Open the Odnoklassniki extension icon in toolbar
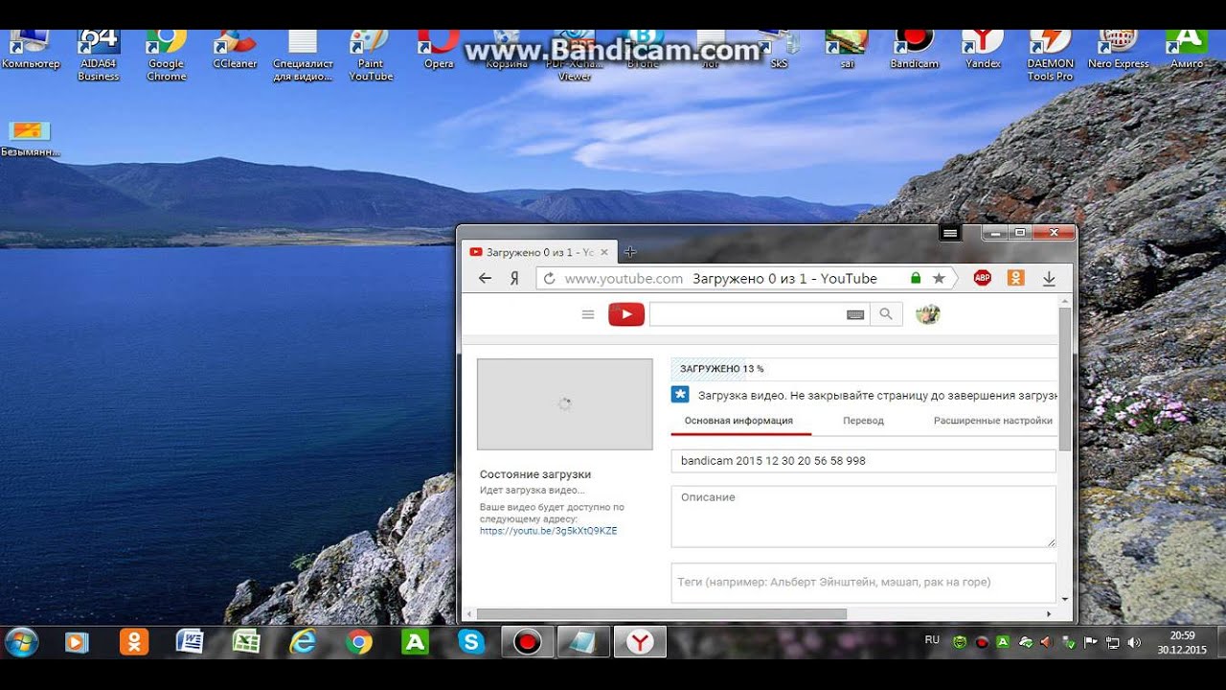Image resolution: width=1226 pixels, height=690 pixels. click(x=1016, y=278)
